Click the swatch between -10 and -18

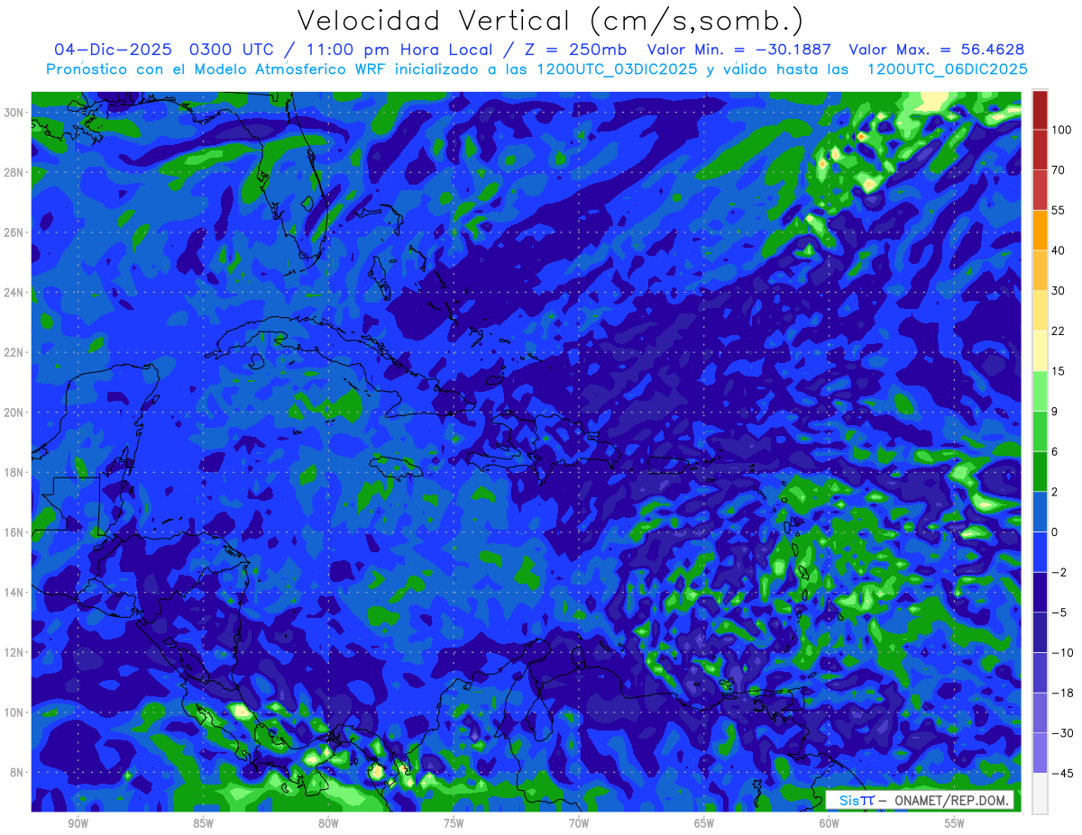click(1041, 671)
